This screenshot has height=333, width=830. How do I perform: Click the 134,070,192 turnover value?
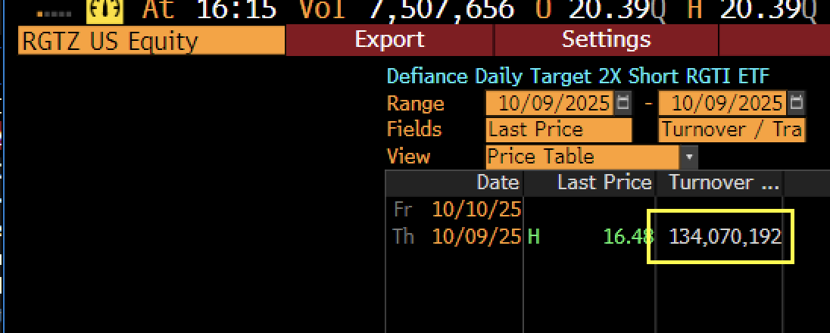point(725,237)
